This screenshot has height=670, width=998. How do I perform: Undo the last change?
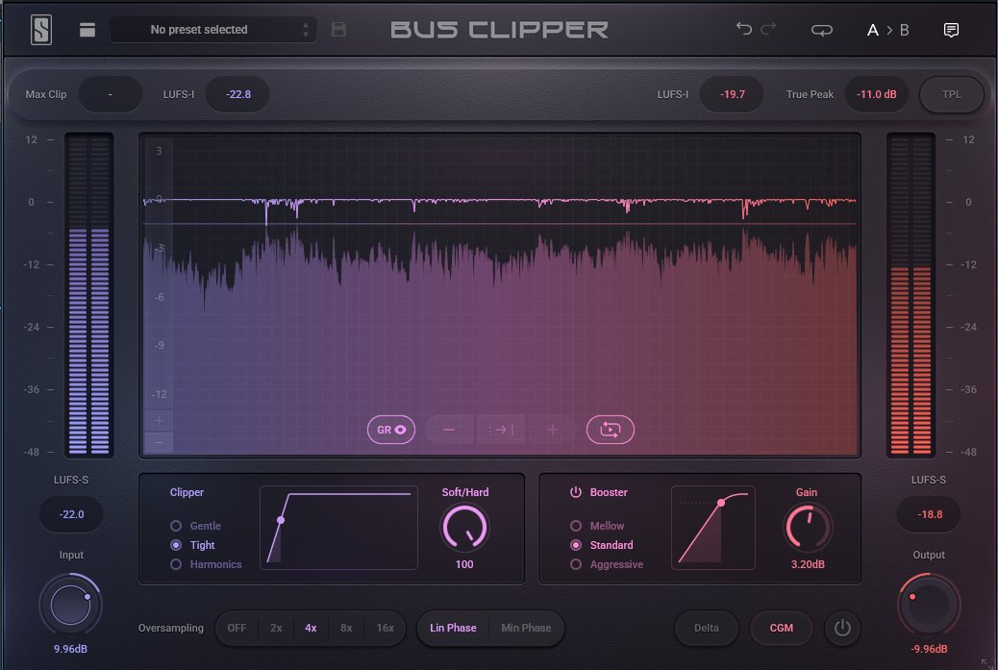744,28
